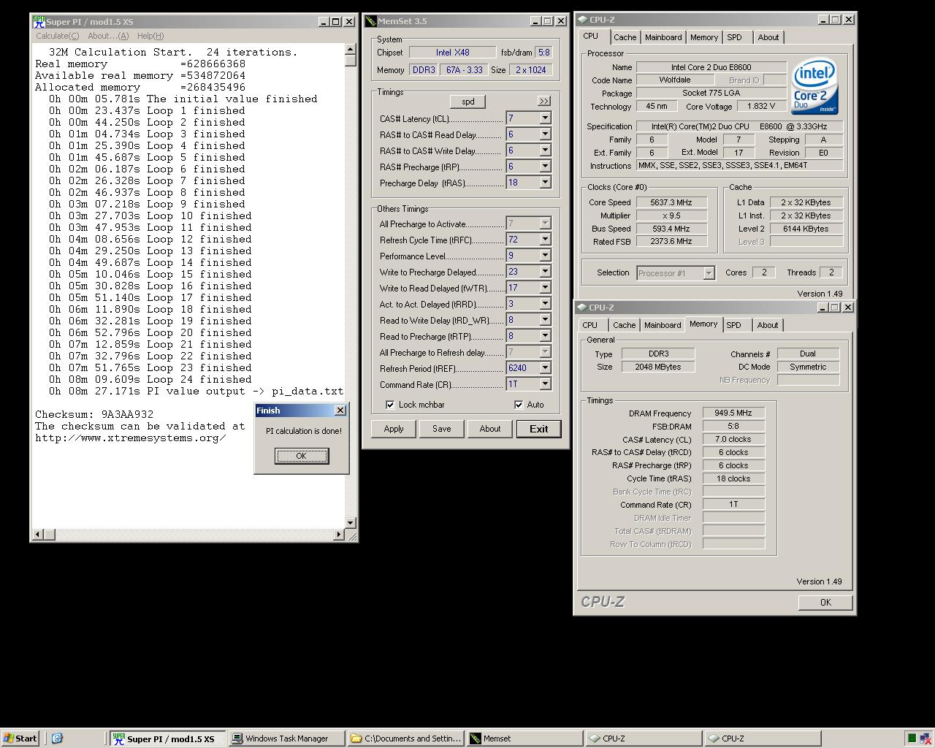Open the About menu in Super PI
935x748 pixels.
tap(108, 36)
